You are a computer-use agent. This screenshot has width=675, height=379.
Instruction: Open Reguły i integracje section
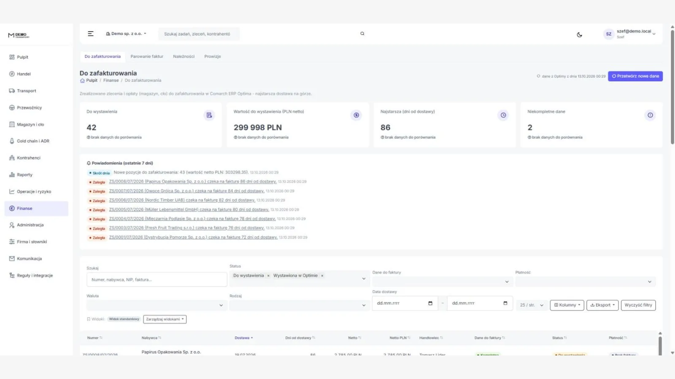[x=36, y=275]
